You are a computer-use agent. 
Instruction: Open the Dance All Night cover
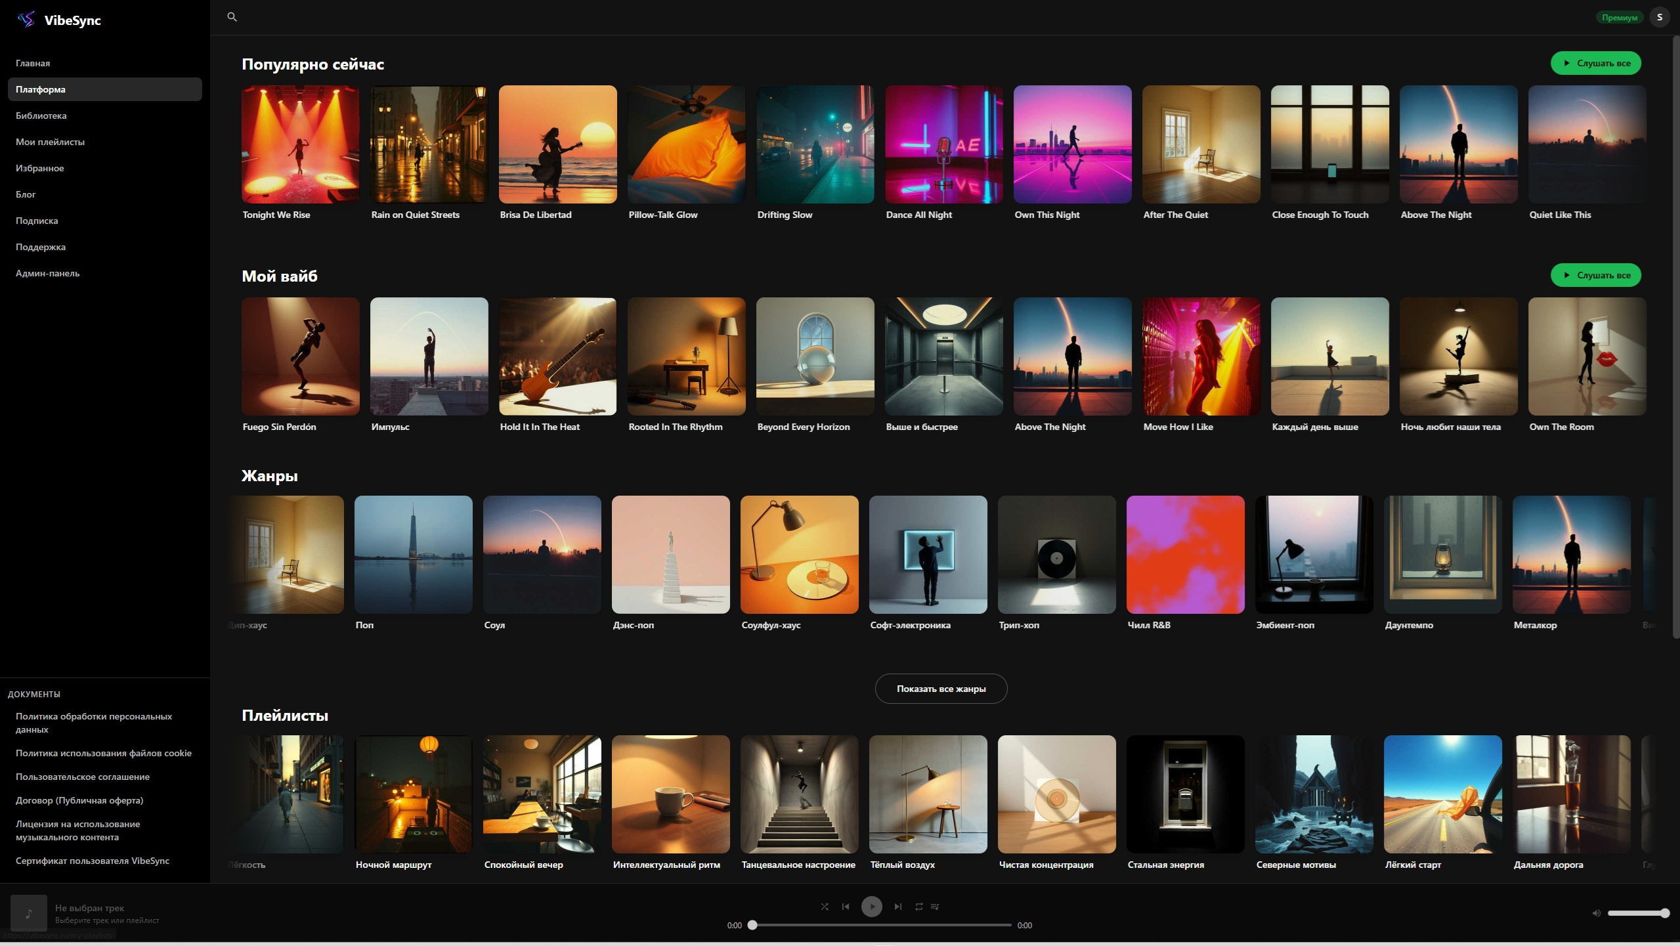point(943,144)
